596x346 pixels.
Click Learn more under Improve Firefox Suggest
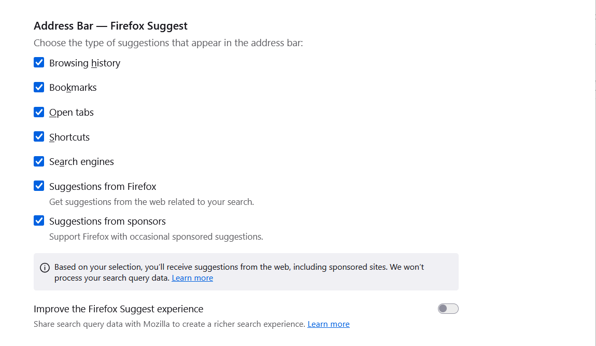(328, 324)
